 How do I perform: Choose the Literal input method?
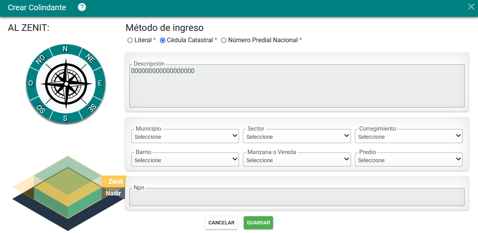coord(130,40)
